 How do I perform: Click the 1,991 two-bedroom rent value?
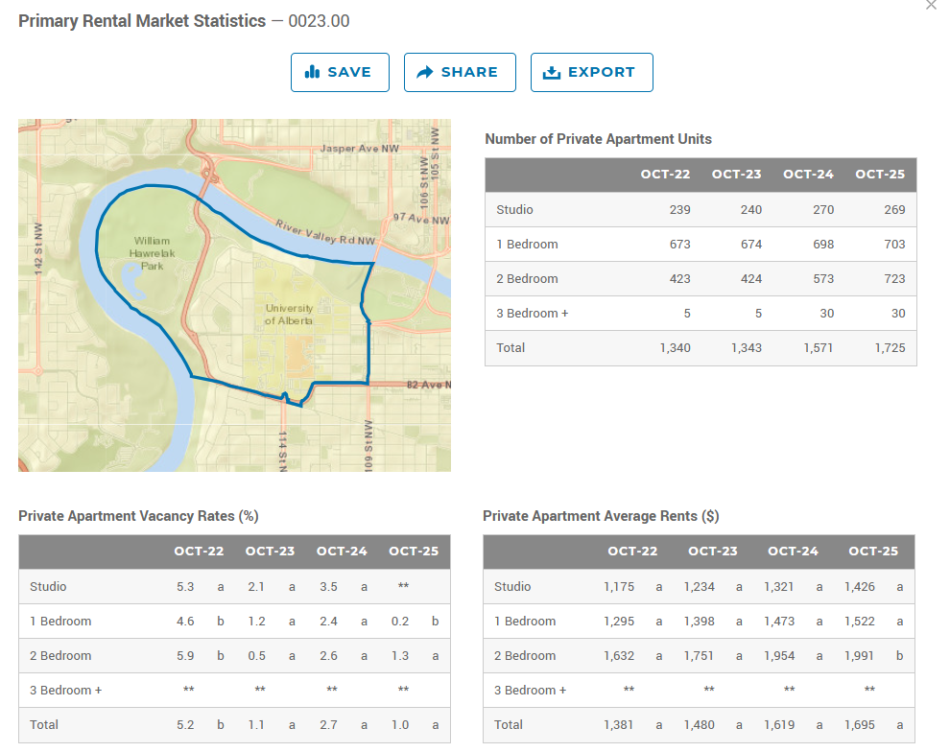pos(859,656)
